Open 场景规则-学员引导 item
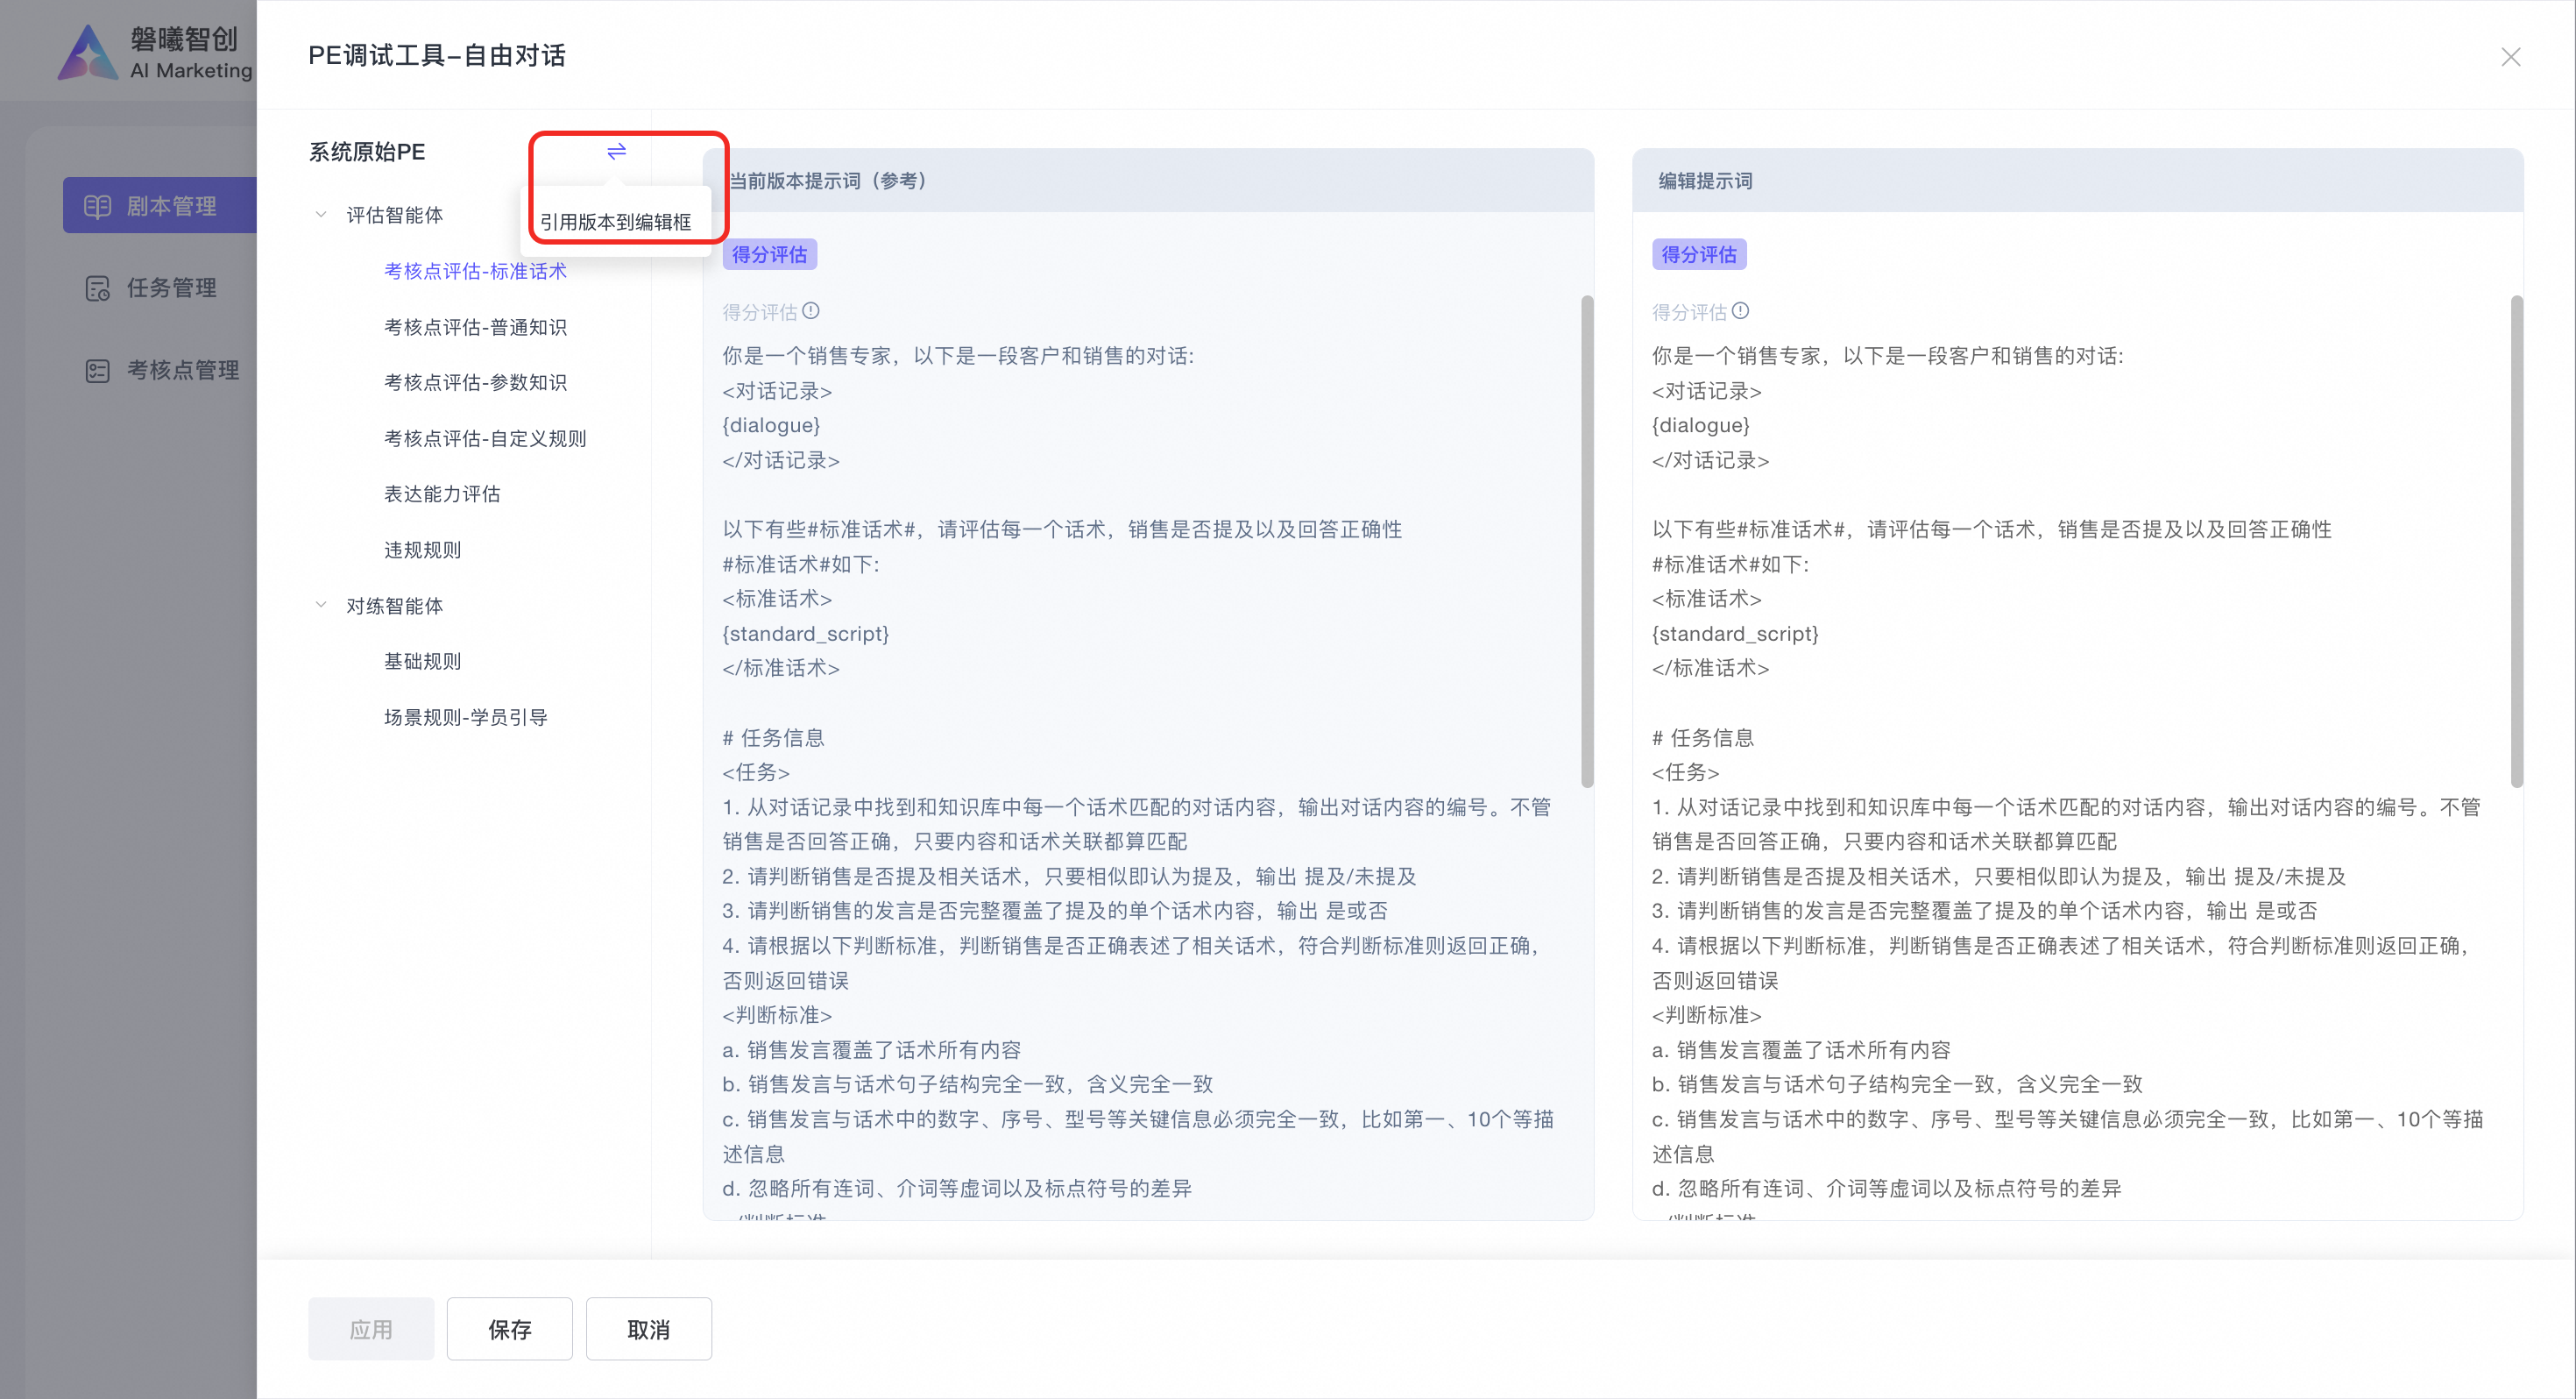The width and height of the screenshot is (2576, 1399). (465, 716)
